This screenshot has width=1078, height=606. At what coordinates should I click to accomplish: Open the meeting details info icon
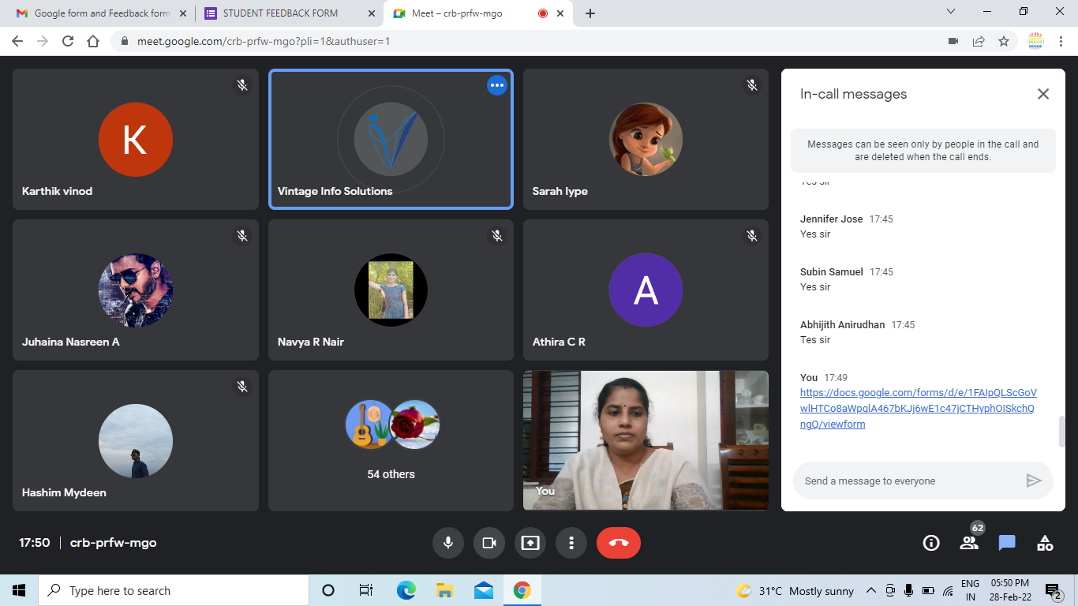[931, 543]
